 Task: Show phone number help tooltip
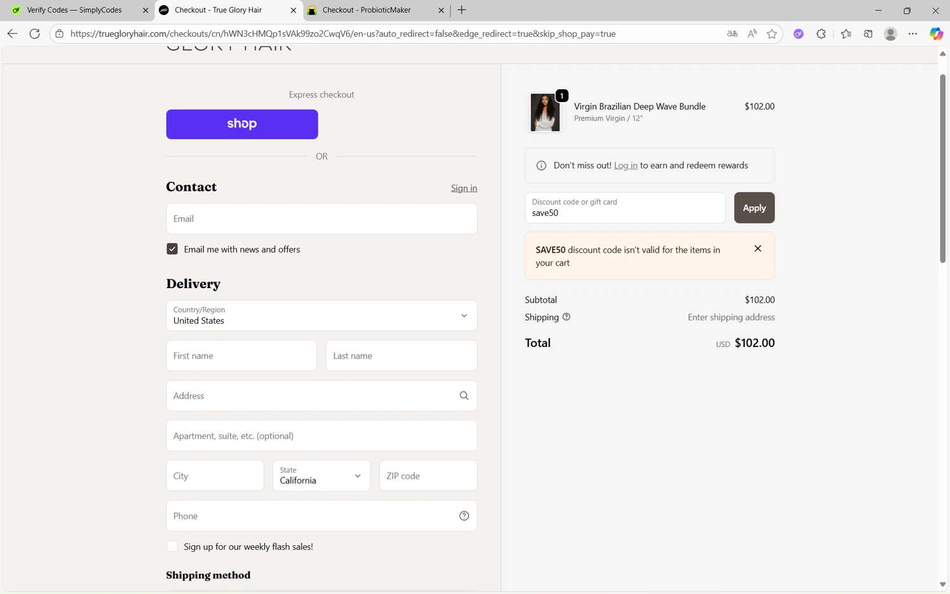pos(464,516)
